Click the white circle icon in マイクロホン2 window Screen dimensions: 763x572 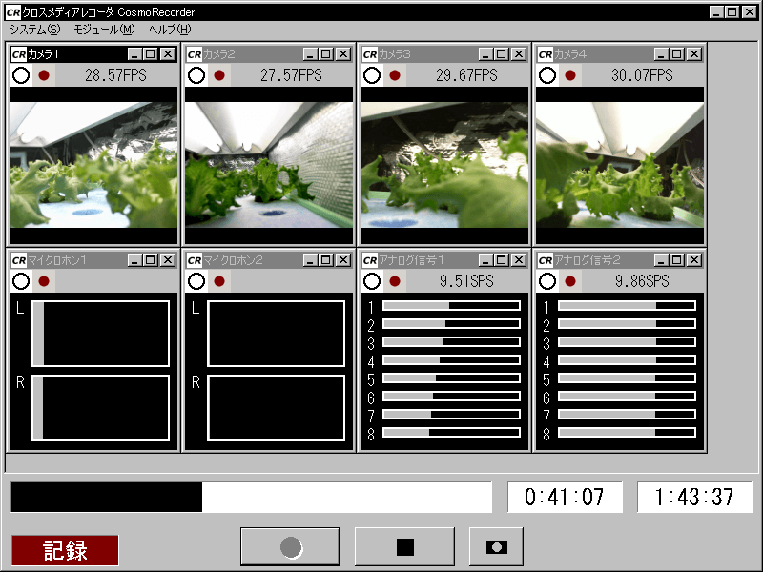196,281
